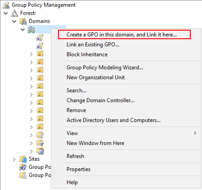Choose New Organizational Unit
The width and height of the screenshot is (202, 190).
tap(96, 77)
